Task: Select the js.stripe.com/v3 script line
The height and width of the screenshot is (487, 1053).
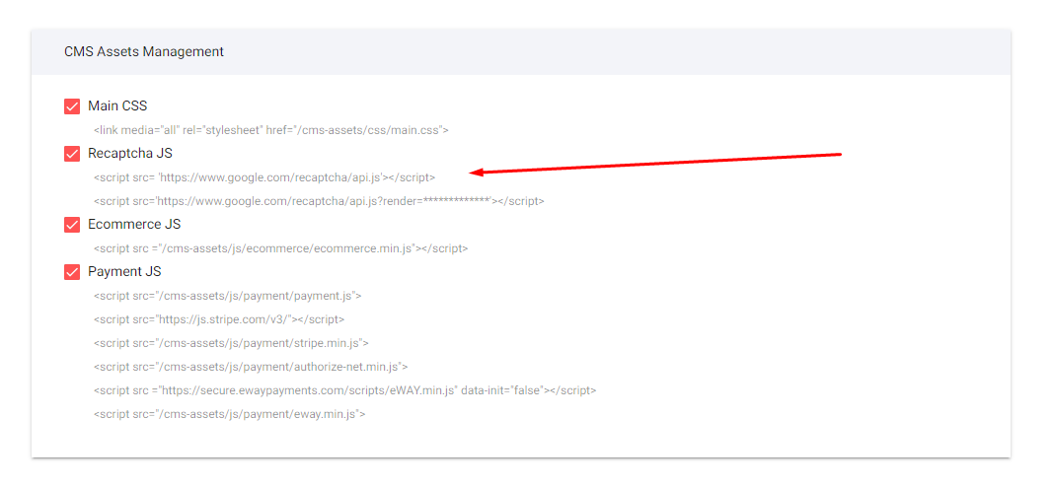Action: pos(219,320)
